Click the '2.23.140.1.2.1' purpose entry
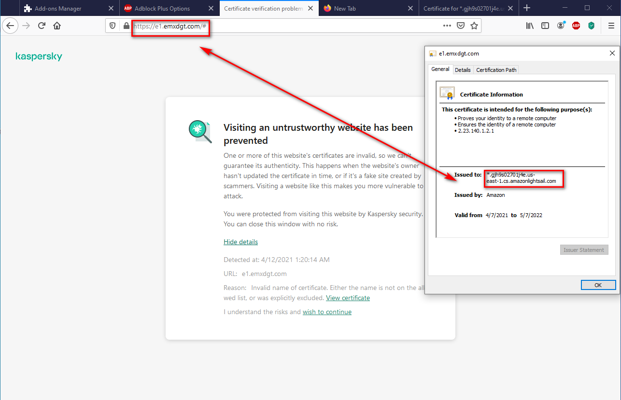 click(x=476, y=131)
